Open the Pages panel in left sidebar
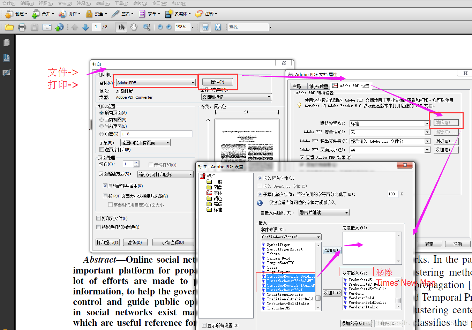 click(x=6, y=43)
